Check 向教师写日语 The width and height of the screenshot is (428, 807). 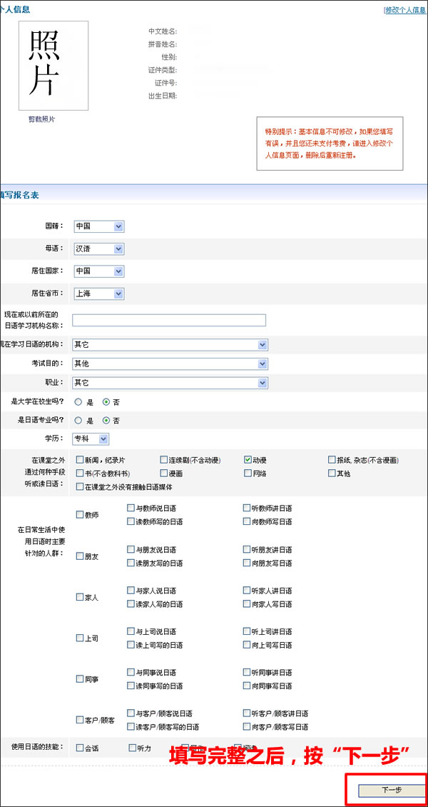[247, 521]
